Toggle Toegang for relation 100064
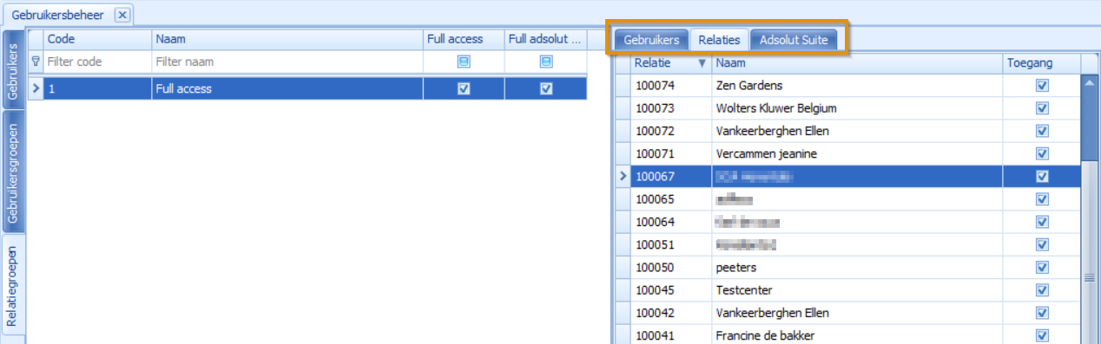This screenshot has width=1101, height=344. point(1042,222)
